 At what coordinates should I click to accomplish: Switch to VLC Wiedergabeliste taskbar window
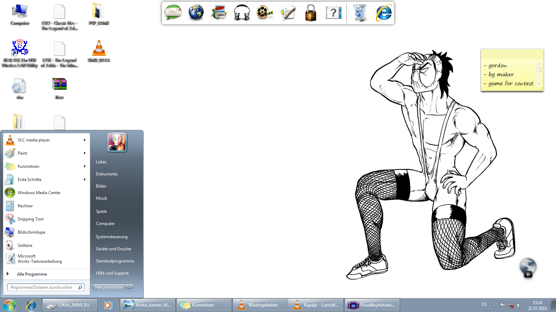260,305
